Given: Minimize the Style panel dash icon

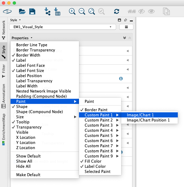Looking at the screenshot, I should tap(132, 21).
